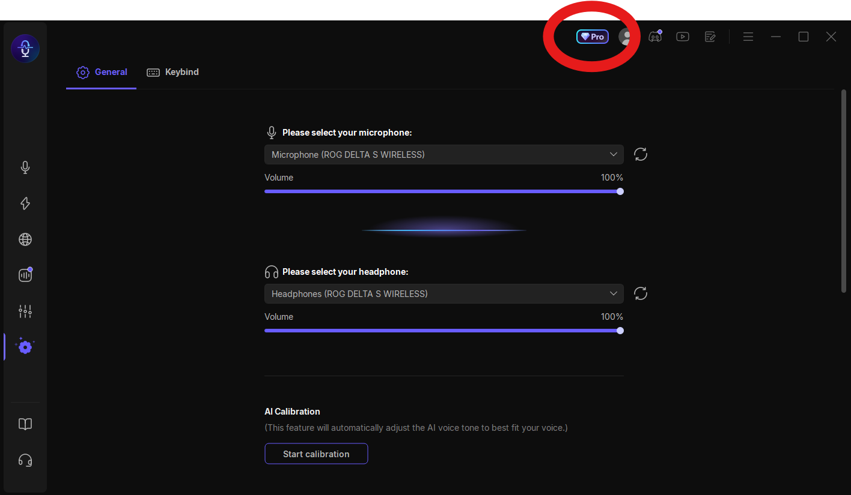This screenshot has width=851, height=495.
Task: Open the headset support icon in sidebar
Action: click(x=25, y=460)
